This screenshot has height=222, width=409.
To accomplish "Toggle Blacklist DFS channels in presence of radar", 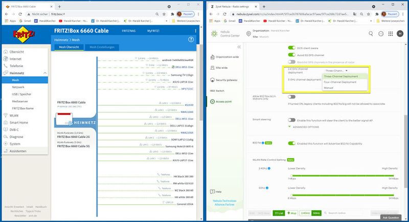I will [x=291, y=62].
